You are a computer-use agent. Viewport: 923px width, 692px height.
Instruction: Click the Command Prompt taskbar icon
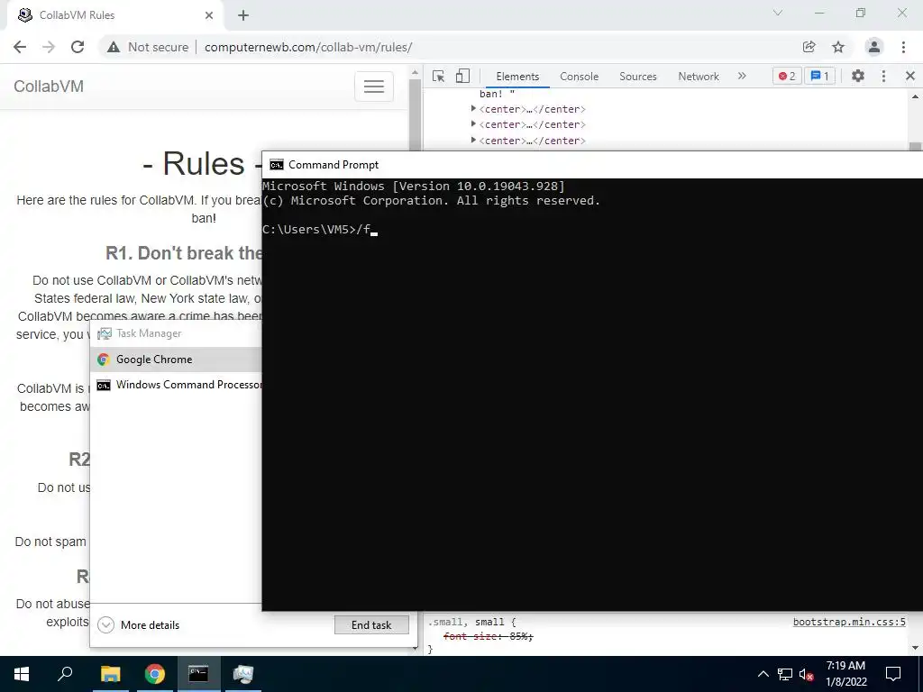[x=198, y=674]
